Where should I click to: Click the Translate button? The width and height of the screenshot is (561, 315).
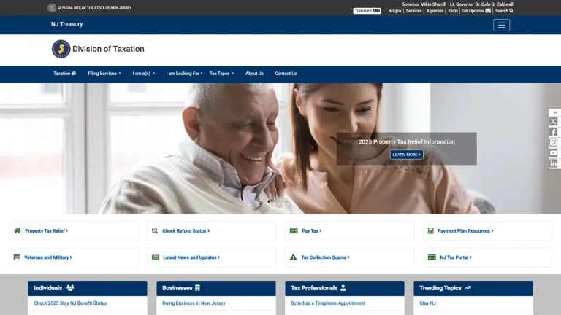[x=367, y=11]
